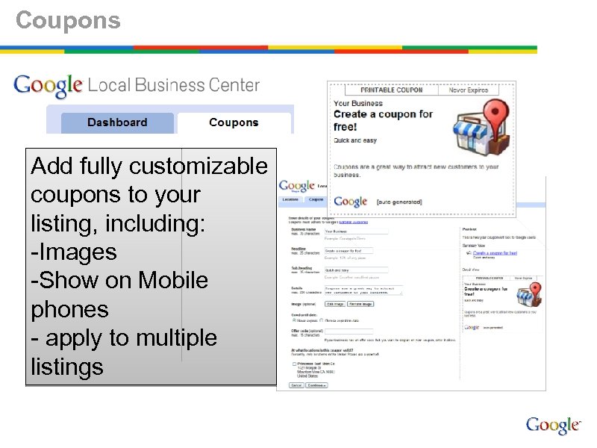Screen dimensions: 597x448
Task: Click the Remove image button
Action: 360,303
